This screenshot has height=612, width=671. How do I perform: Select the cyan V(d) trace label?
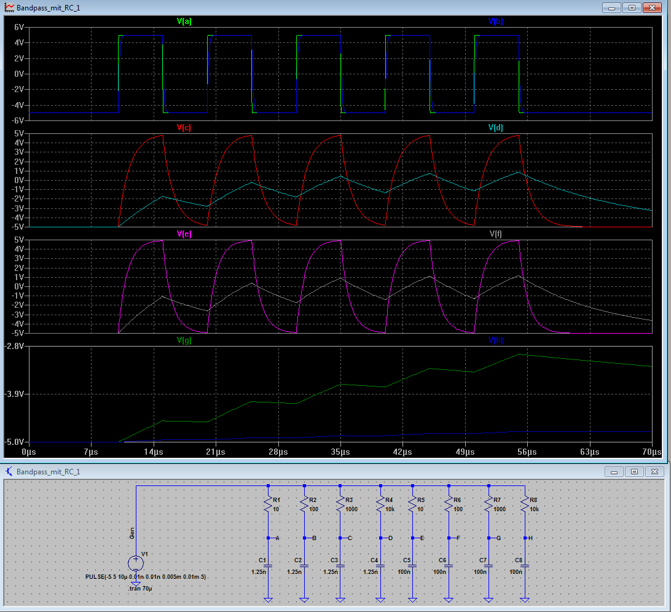coord(496,128)
